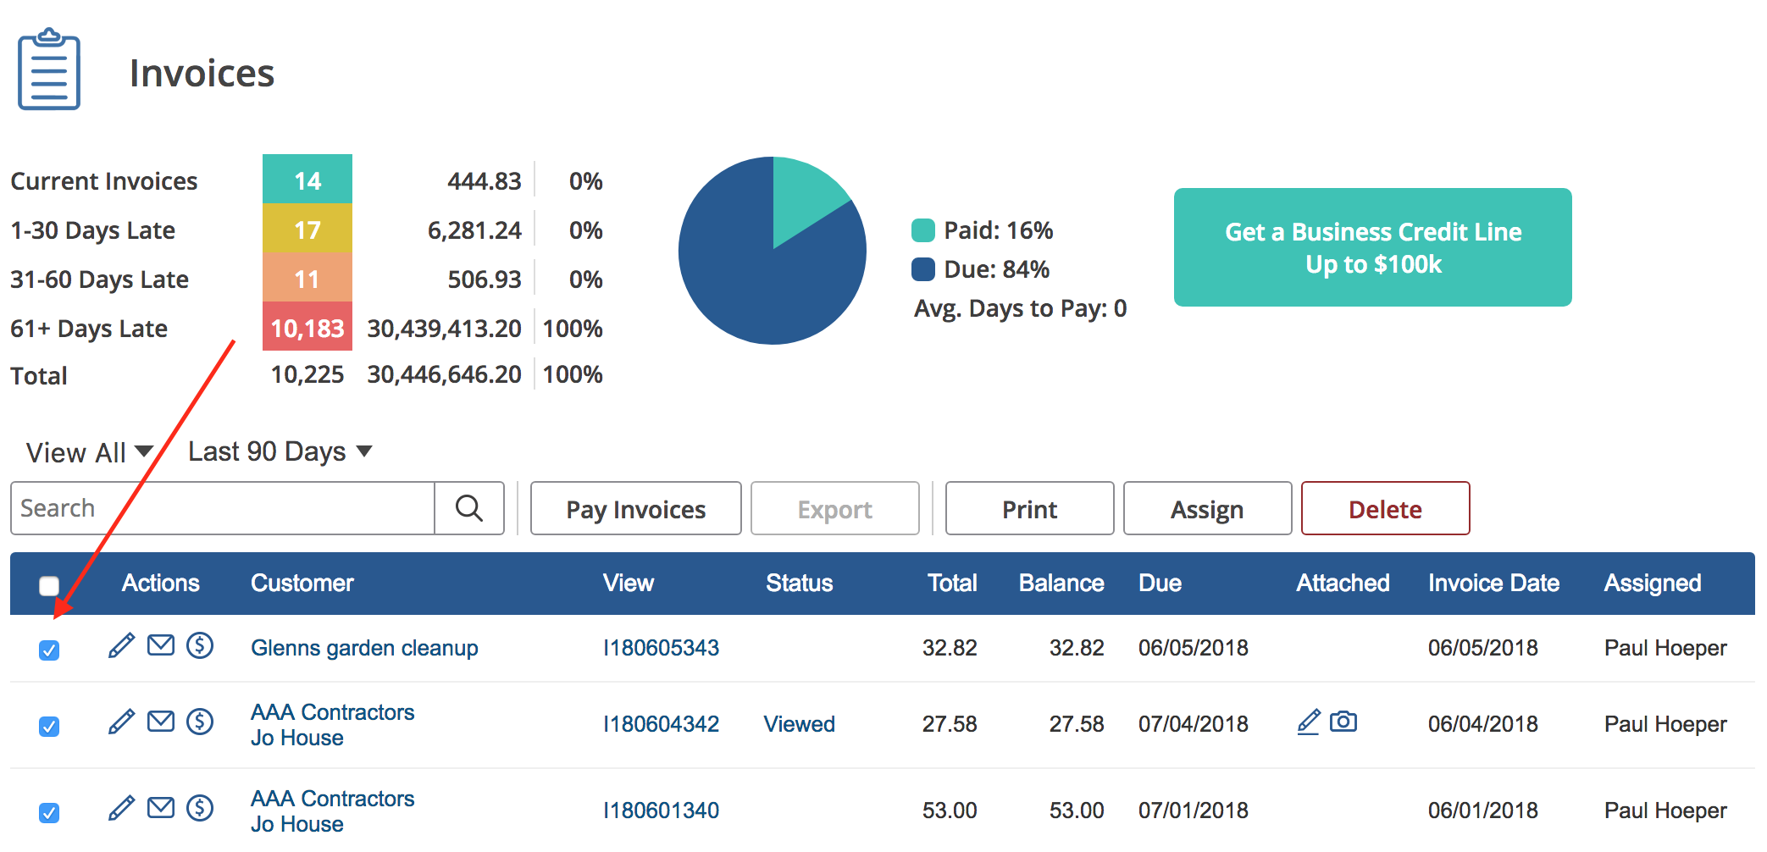Sort by the Invoice Date column header
The height and width of the screenshot is (852, 1767).
coord(1493,583)
